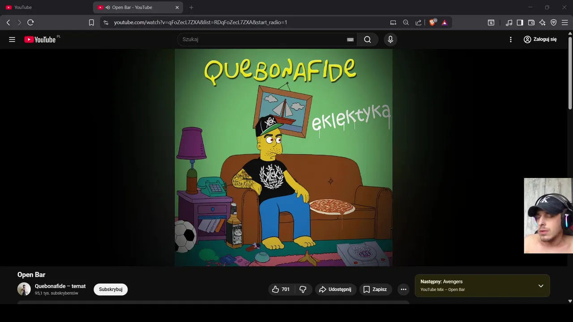Screen dimensions: 573x322
Task: Go forward with browser forward arrow
Action: pyautogui.click(x=19, y=22)
